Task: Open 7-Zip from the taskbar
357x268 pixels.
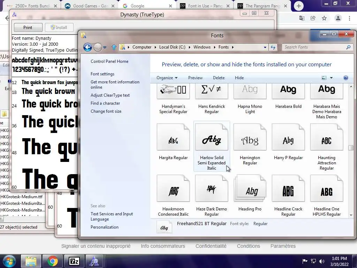Action: point(74,261)
